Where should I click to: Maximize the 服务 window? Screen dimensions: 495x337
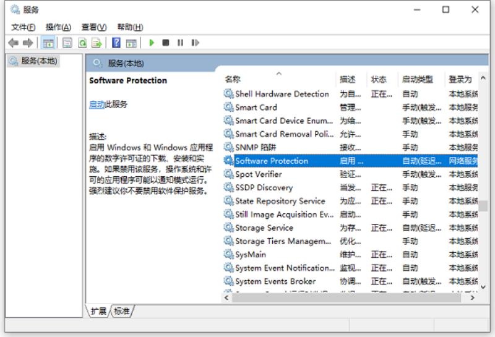[445, 10]
